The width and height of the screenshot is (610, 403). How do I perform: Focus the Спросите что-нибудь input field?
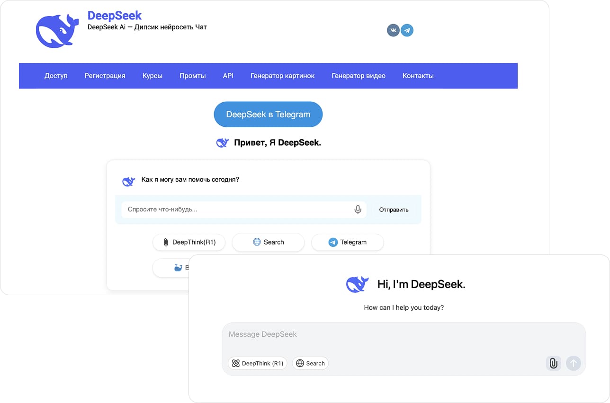click(244, 210)
